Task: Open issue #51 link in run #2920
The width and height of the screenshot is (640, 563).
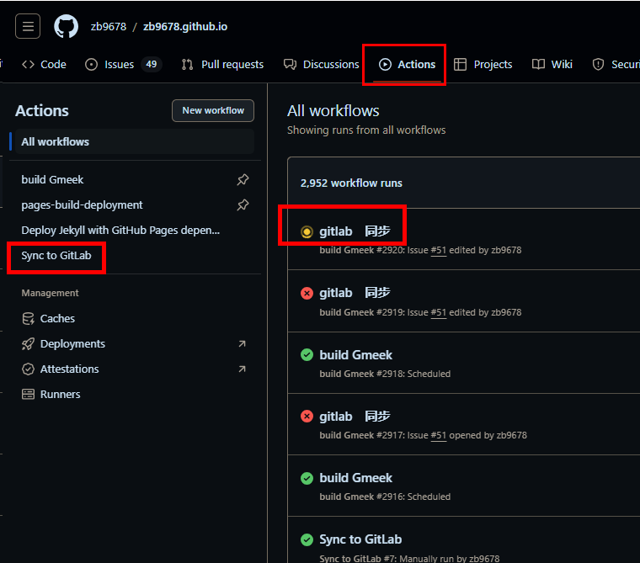Action: click(439, 250)
